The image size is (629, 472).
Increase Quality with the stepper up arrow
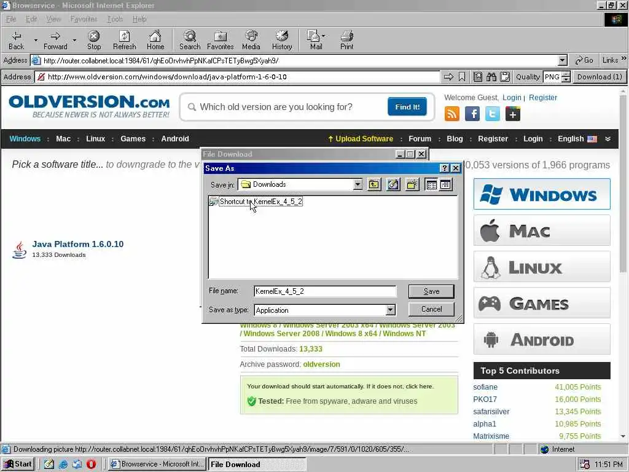tap(566, 74)
